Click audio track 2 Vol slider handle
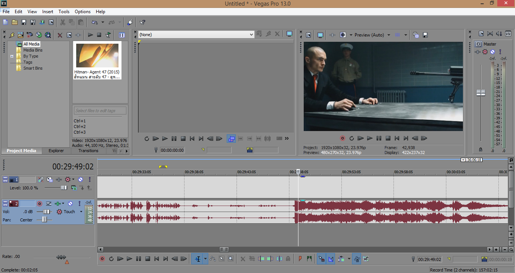The height and width of the screenshot is (273, 515). [46, 212]
